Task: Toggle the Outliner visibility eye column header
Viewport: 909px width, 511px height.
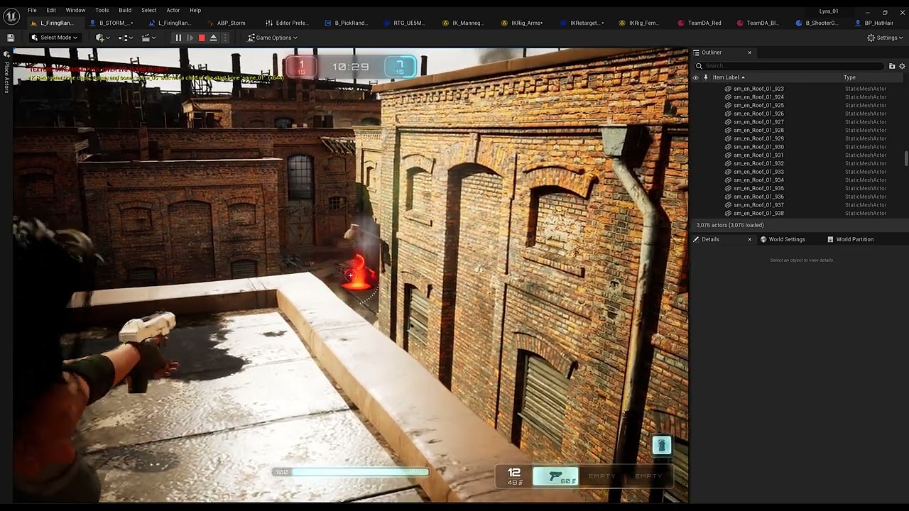Action: 696,77
